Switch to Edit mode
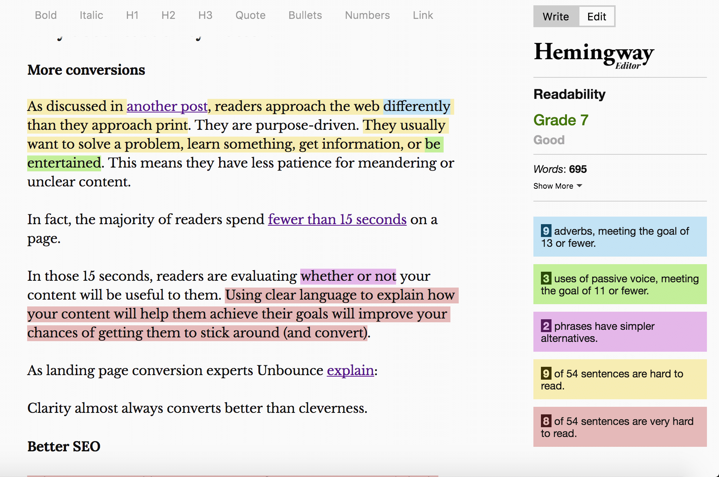Viewport: 719px width, 477px height. click(596, 17)
